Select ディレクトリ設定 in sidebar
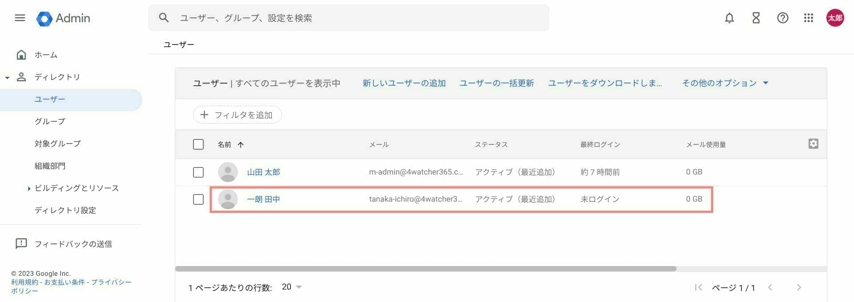This screenshot has width=854, height=302. [65, 210]
